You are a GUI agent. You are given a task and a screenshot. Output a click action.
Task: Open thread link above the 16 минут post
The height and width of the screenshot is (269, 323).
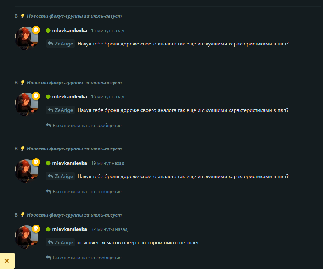tap(74, 82)
